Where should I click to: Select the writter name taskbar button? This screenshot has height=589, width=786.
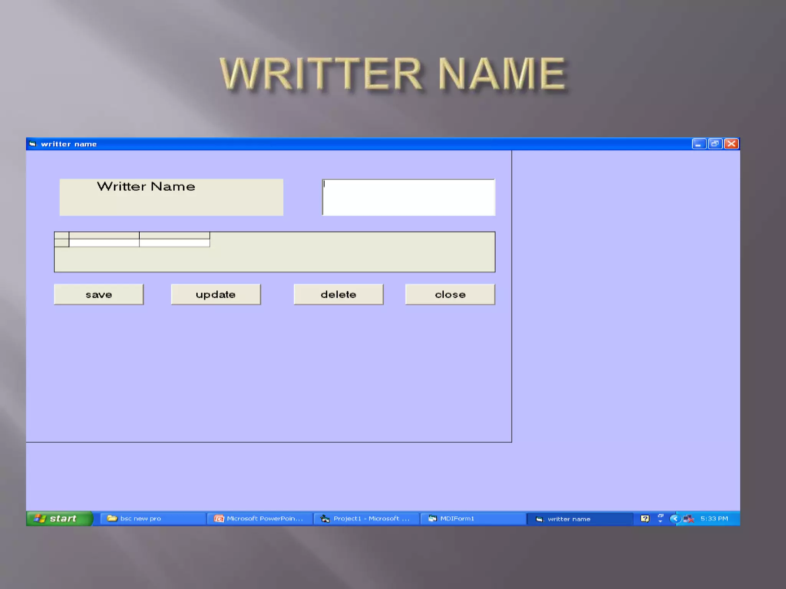(579, 519)
